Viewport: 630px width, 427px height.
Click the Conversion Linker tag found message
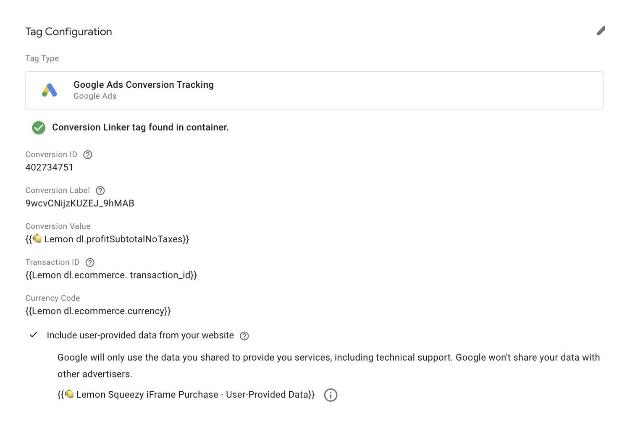[x=140, y=127]
